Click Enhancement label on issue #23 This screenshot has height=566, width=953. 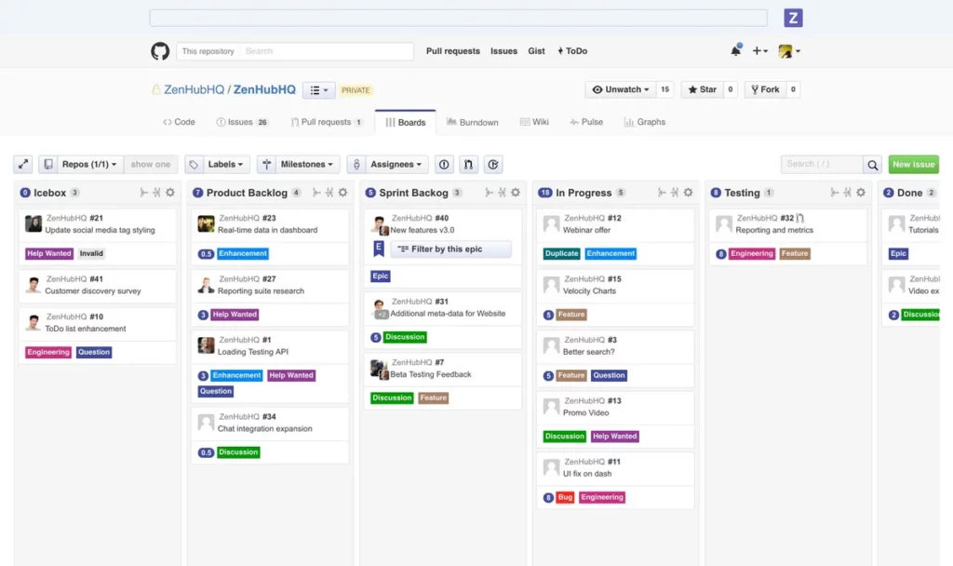tap(243, 253)
